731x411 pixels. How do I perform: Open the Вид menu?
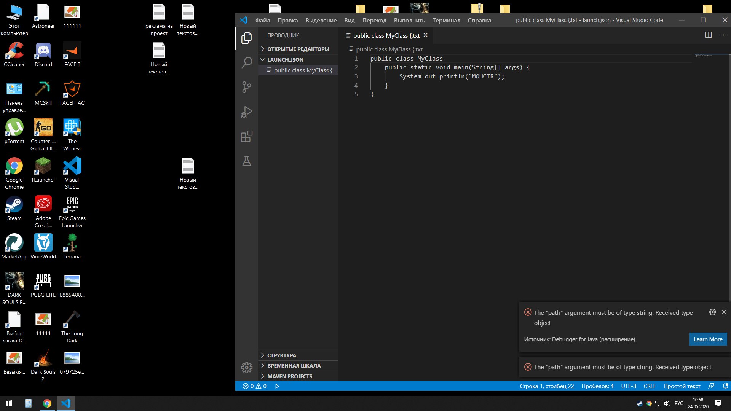click(x=349, y=20)
